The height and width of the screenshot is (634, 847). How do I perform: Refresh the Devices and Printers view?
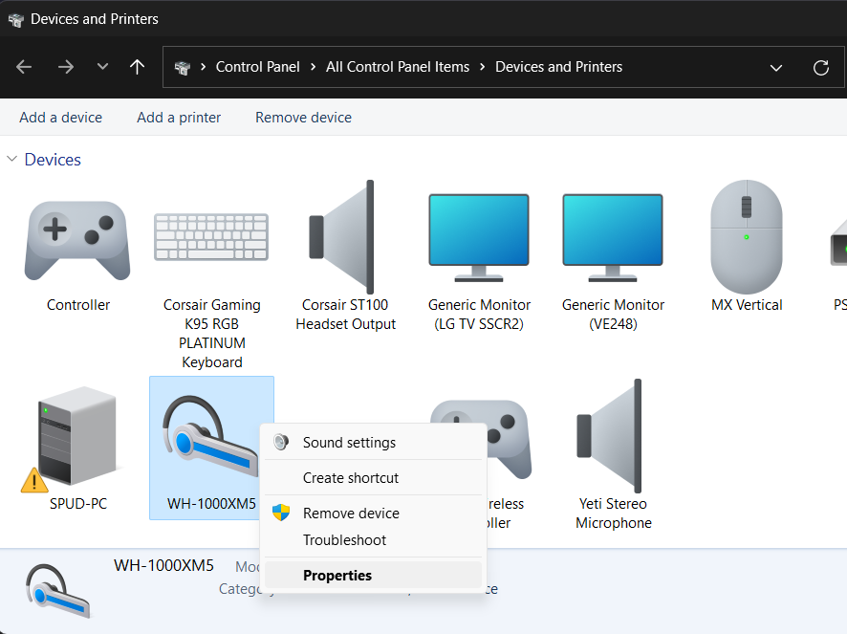pos(820,67)
